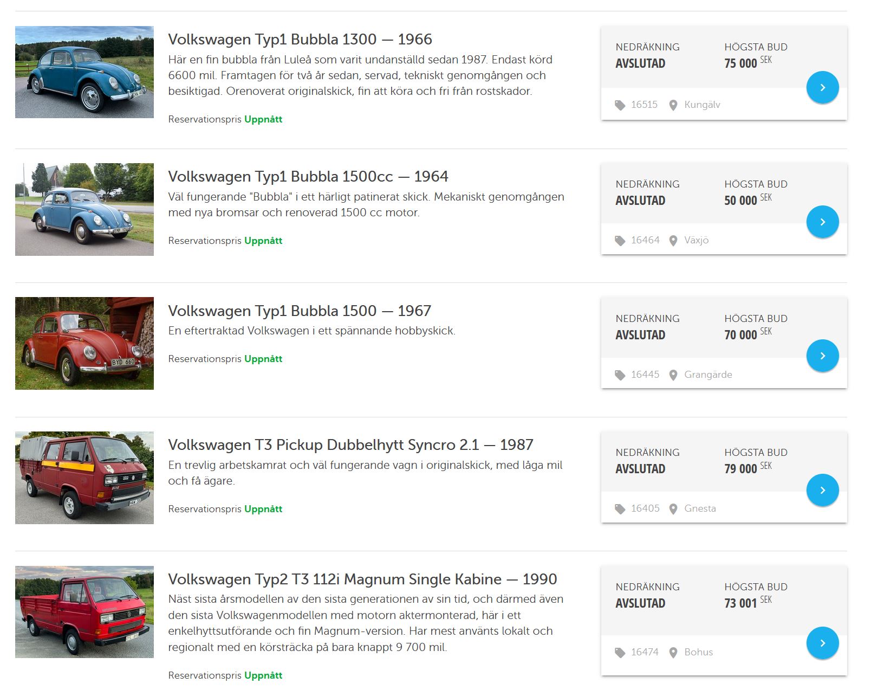Click the blue Beetle thumbnail from 1966

[x=84, y=72]
